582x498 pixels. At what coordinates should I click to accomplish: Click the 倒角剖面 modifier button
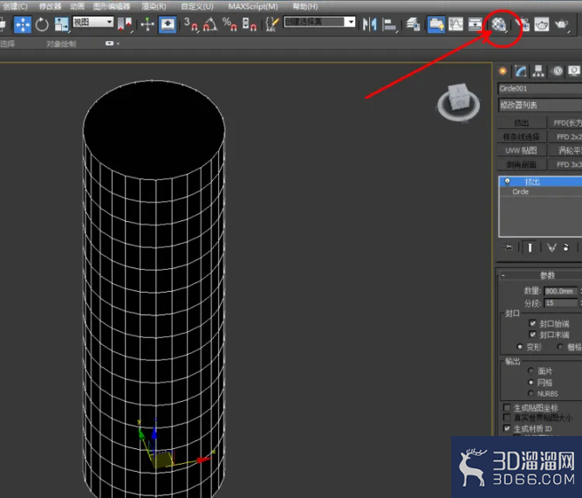pyautogui.click(x=522, y=164)
